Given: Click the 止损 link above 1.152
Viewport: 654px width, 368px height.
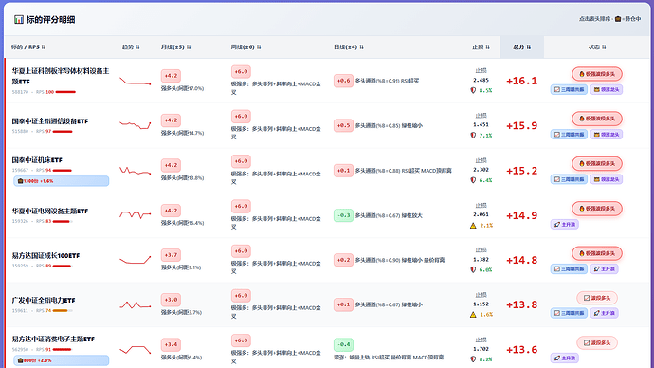Looking at the screenshot, I should [481, 295].
